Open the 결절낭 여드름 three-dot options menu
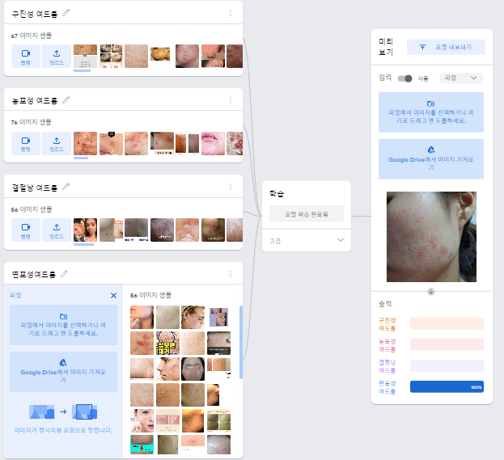The width and height of the screenshot is (504, 460). click(231, 187)
